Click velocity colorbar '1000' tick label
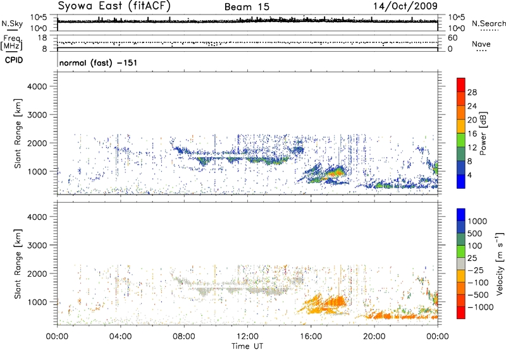Screen dimensions: 506x350 [x=478, y=221]
